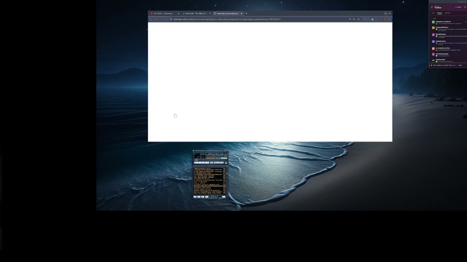This screenshot has height=262, width=467.
Task: Switch to the Projects tab in Toolbox
Action: (440, 13)
